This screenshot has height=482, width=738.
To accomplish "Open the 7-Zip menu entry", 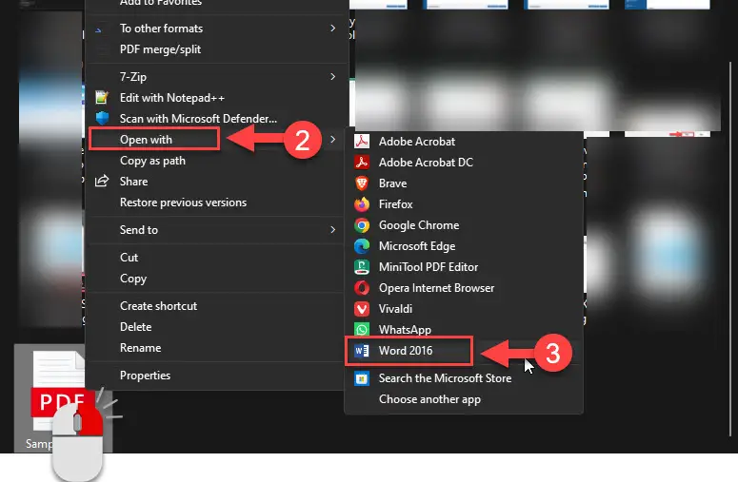I will click(216, 77).
